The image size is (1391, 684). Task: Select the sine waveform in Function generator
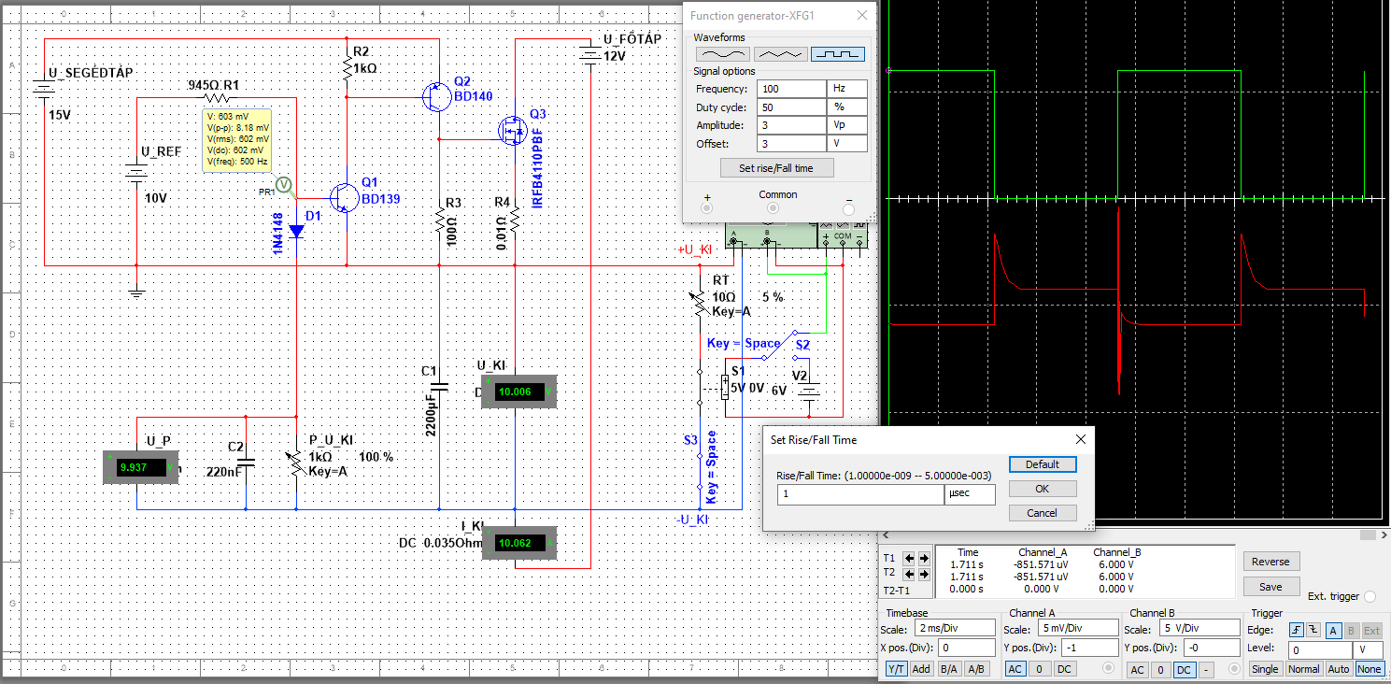[722, 54]
